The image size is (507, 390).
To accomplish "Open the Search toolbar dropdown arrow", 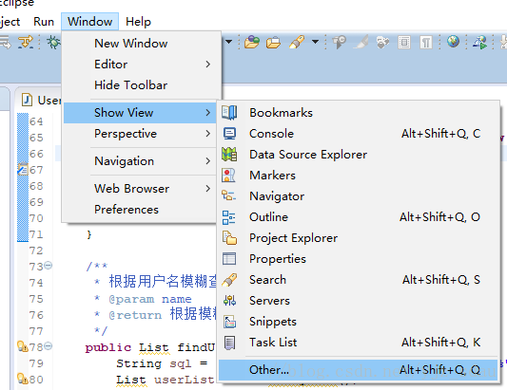I will pyautogui.click(x=315, y=42).
